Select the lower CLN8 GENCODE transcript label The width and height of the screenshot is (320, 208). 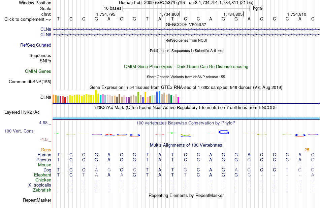tap(46, 35)
